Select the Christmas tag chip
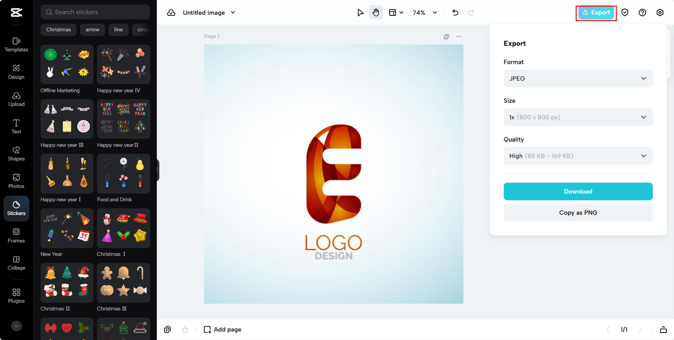Screen dimensions: 674x340 pos(58,29)
